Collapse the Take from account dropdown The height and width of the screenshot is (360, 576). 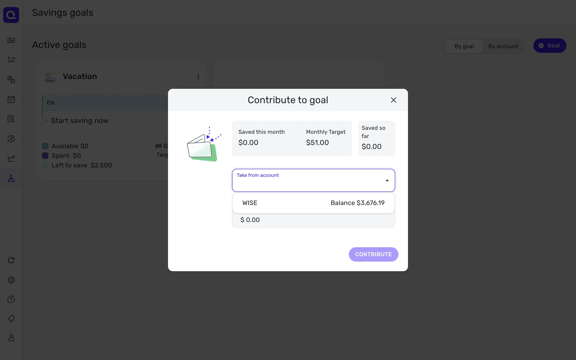coord(387,180)
